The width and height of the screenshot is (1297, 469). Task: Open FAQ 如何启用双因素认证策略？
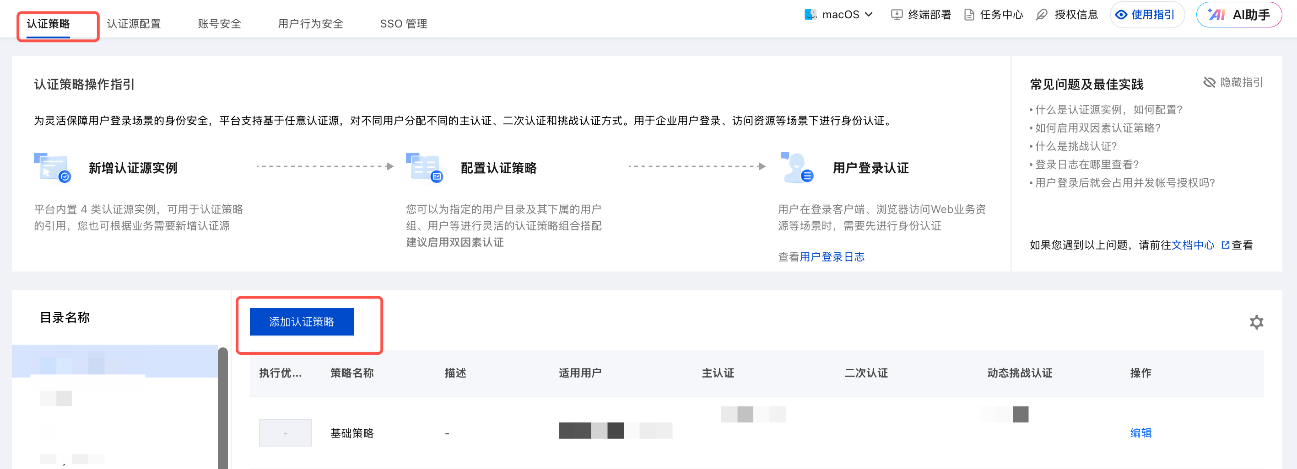pyautogui.click(x=1097, y=128)
